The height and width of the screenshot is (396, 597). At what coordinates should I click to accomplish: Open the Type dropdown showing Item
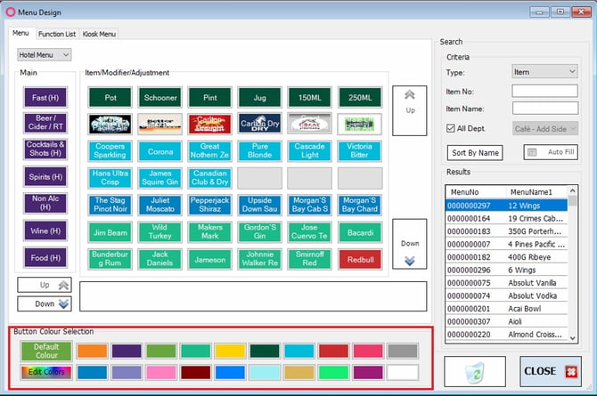(x=544, y=71)
